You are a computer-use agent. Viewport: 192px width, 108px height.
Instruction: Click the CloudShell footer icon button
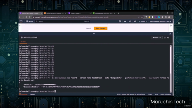(23, 94)
